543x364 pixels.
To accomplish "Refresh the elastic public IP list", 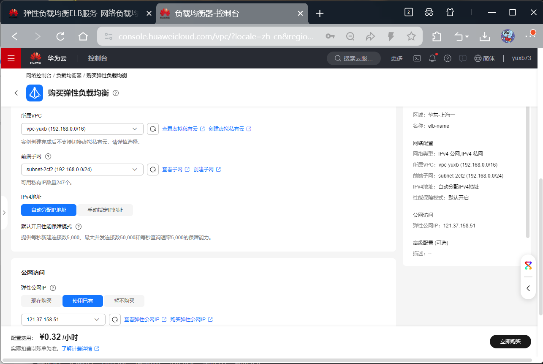I will point(115,320).
